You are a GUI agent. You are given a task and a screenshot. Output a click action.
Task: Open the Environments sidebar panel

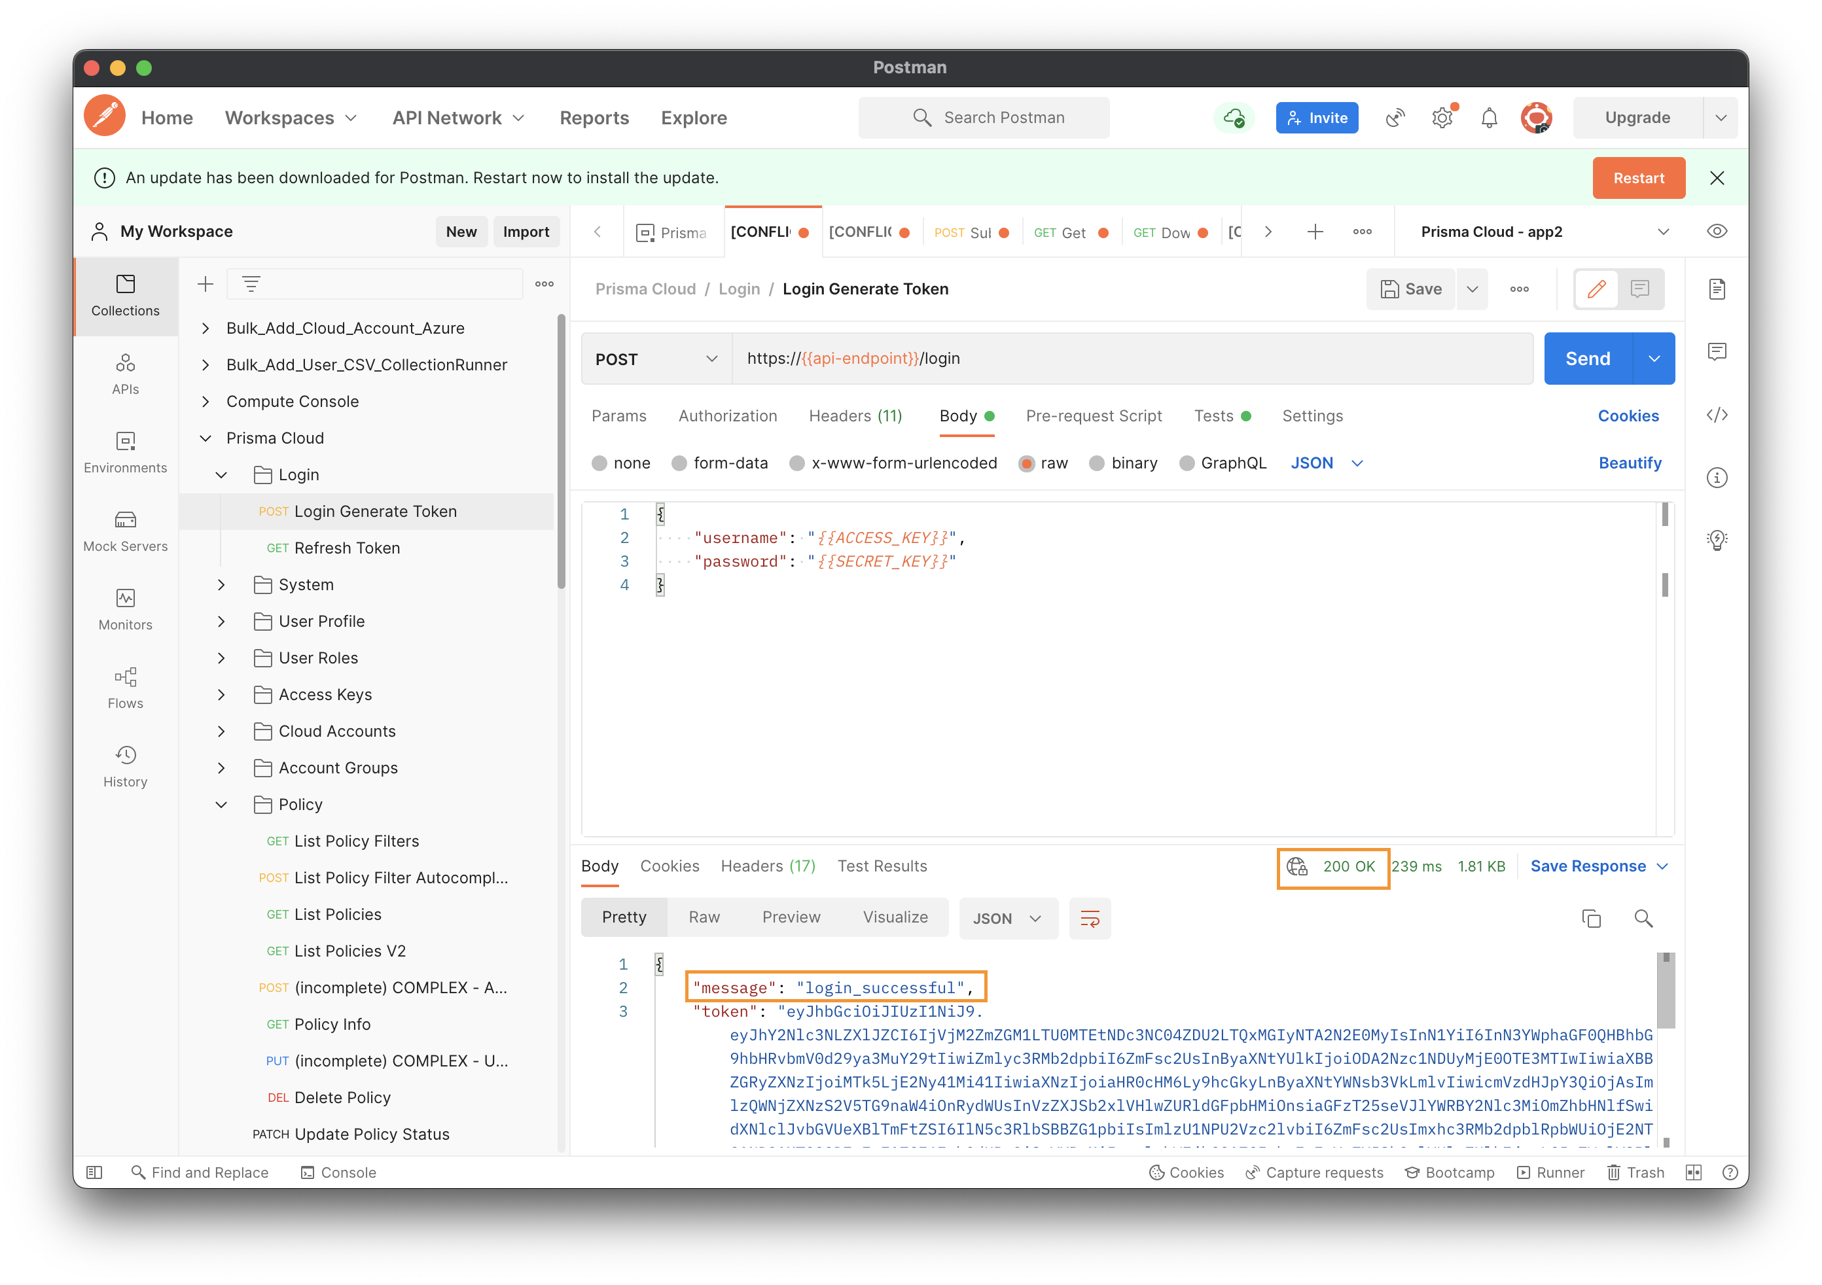click(126, 453)
